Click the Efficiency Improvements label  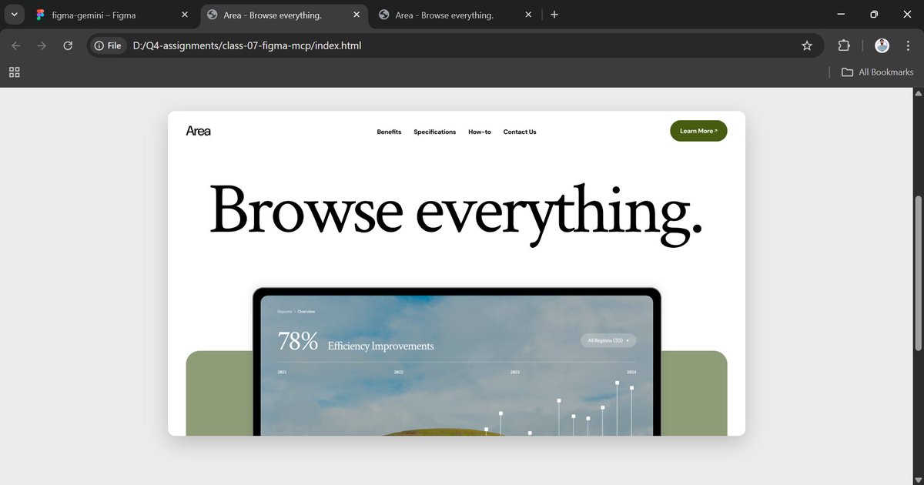pyautogui.click(x=380, y=346)
